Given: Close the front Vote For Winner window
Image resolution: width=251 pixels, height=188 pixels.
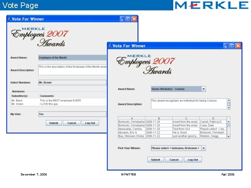Looking at the screenshot, I should (238, 46).
